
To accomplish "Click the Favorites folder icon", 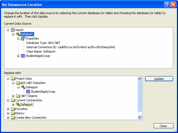I will [x=12, y=109].
